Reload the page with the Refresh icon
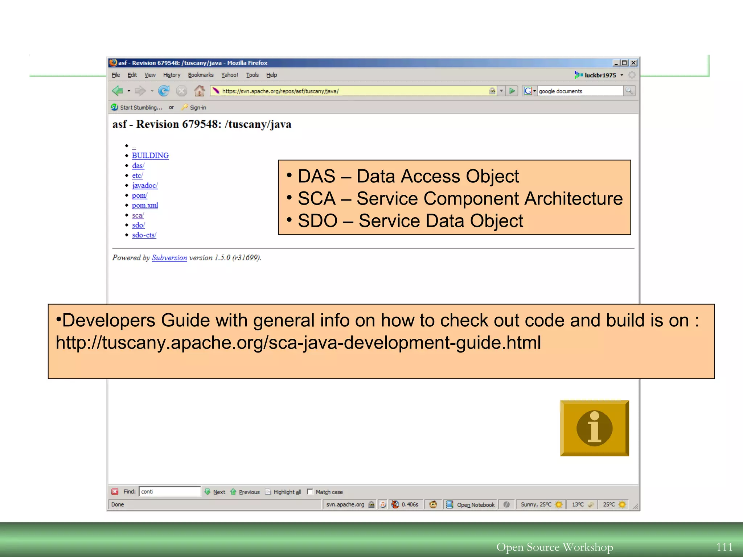743x557 pixels. tap(164, 91)
